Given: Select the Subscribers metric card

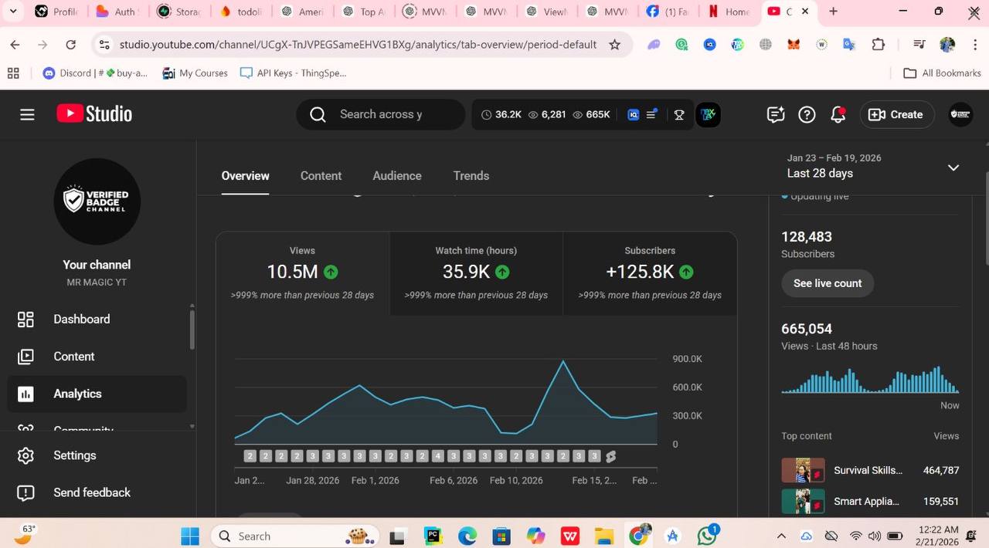Looking at the screenshot, I should point(649,273).
